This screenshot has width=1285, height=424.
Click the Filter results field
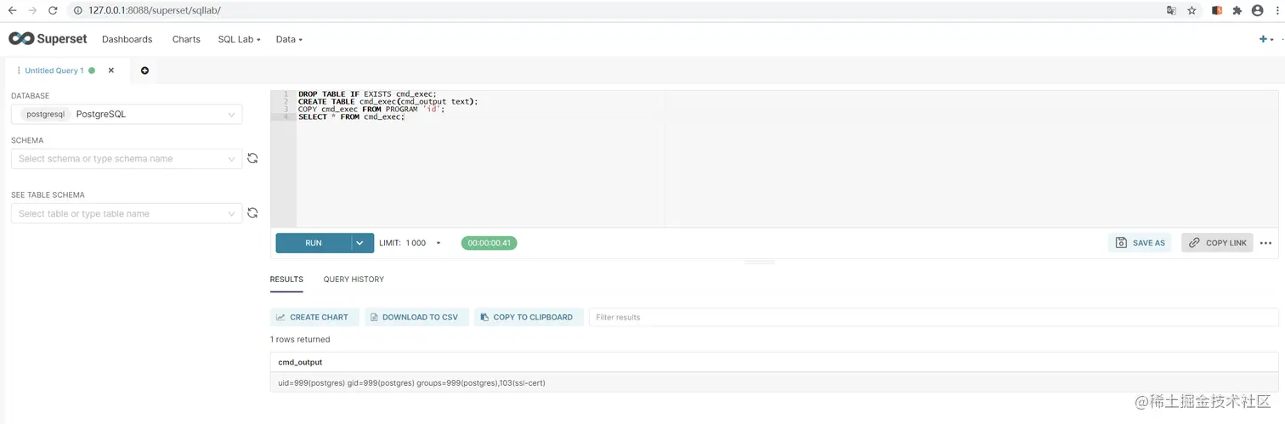pos(933,317)
